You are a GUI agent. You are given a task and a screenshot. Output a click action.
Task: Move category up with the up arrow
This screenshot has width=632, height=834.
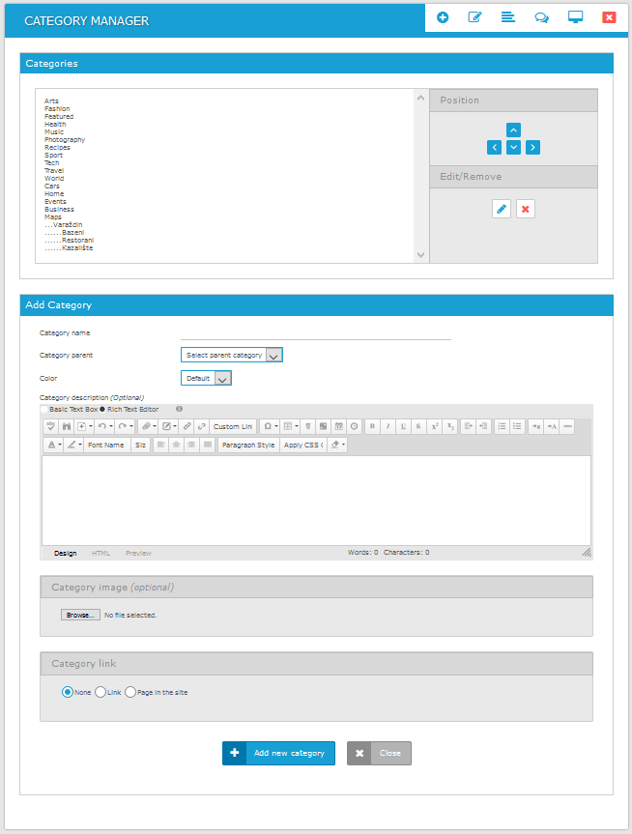[513, 129]
